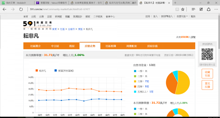The height and width of the screenshot is (118, 220).
Task: Add page to favorites star icon
Action: pyautogui.click(x=183, y=9)
